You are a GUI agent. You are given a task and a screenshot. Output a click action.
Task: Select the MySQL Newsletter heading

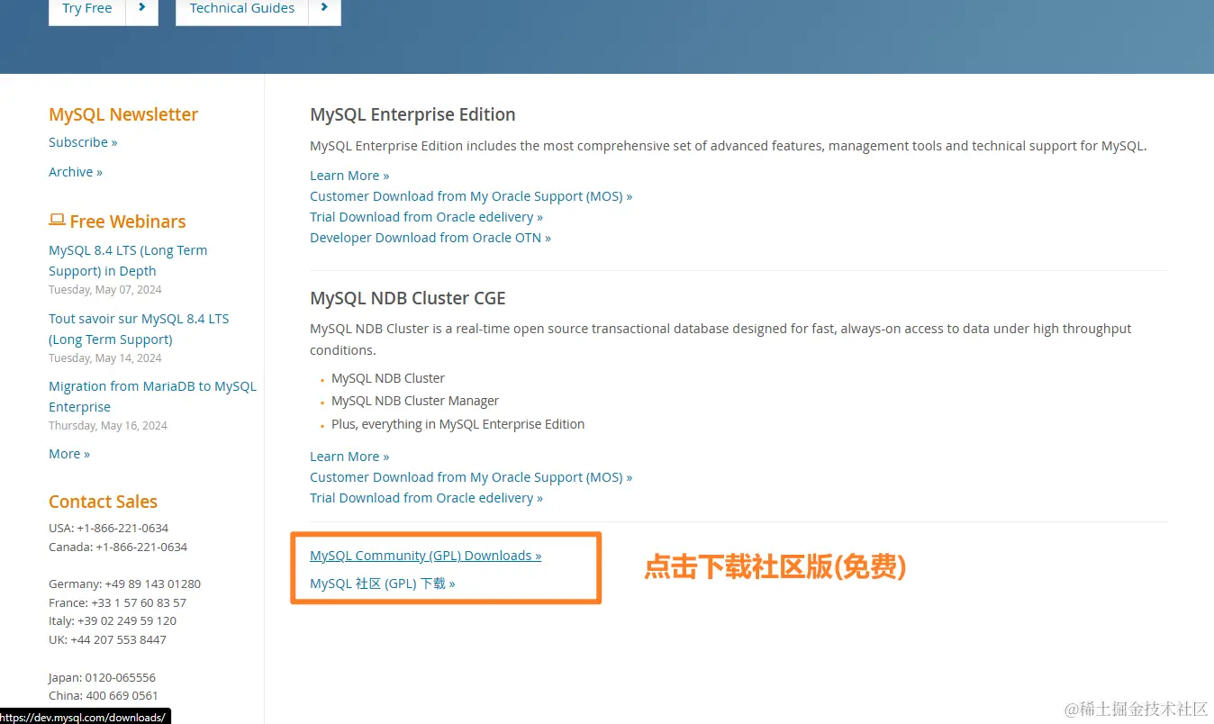click(x=123, y=114)
